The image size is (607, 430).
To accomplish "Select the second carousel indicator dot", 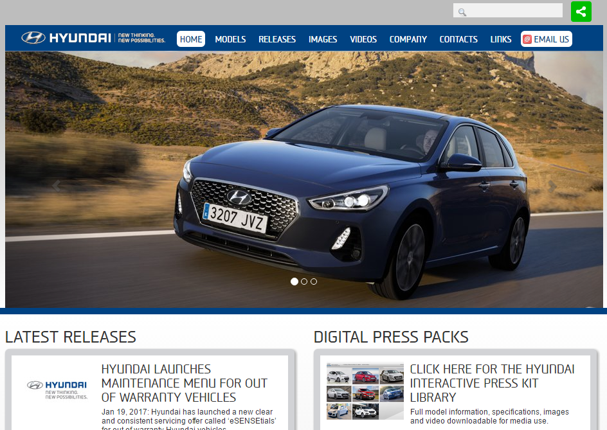I will [x=304, y=282].
